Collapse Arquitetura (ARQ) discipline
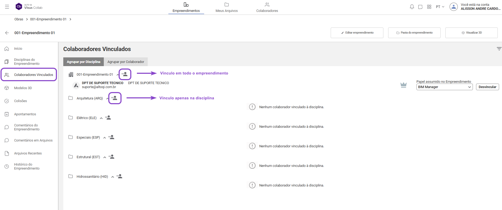The height and width of the screenshot is (210, 502). click(x=107, y=99)
